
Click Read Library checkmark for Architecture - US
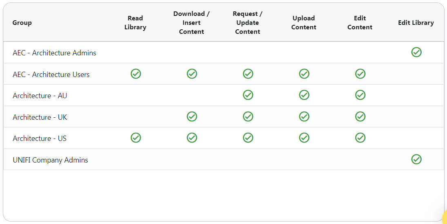click(136, 138)
